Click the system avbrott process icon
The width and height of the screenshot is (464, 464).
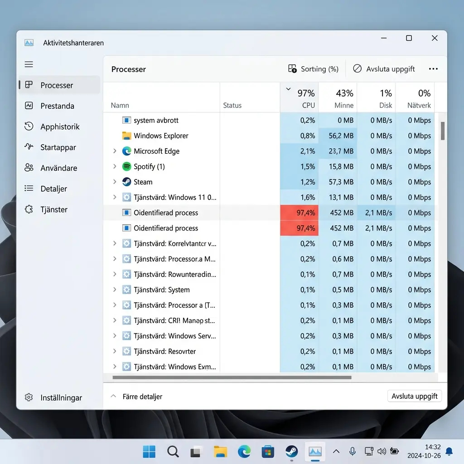click(127, 120)
